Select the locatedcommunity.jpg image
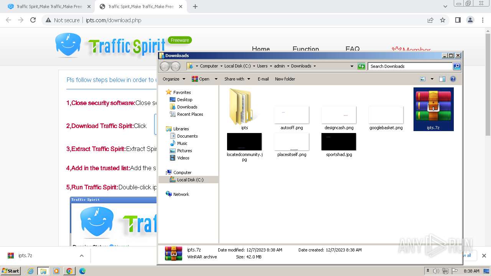The image size is (491, 276). point(244,147)
